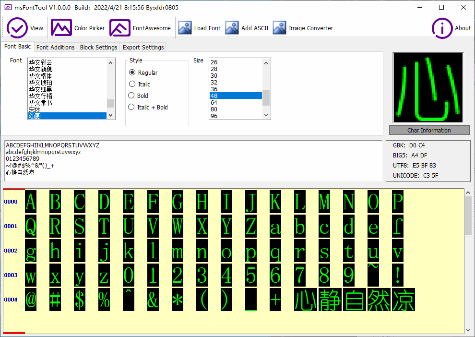Click the row label 0004
This screenshot has width=475, height=337.
(x=11, y=300)
